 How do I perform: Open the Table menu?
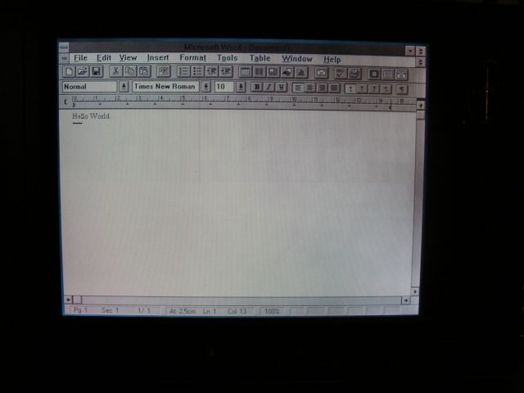click(x=260, y=59)
